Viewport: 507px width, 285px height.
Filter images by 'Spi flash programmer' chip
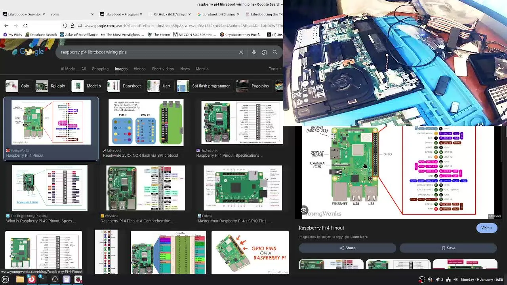click(204, 86)
